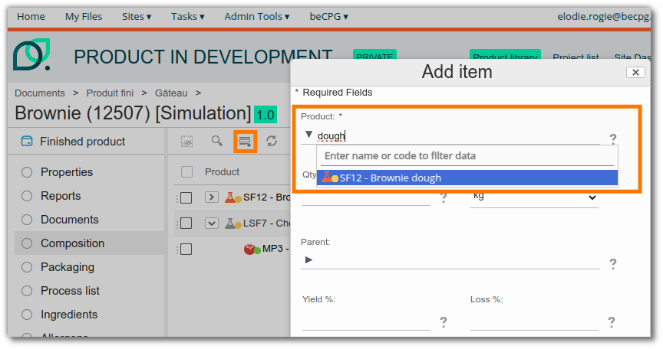This screenshot has width=663, height=349.
Task: Click the beCPG logo icon
Action: 31,54
